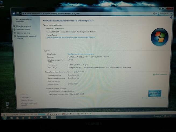Open Centrum akcji link

(26, 97)
